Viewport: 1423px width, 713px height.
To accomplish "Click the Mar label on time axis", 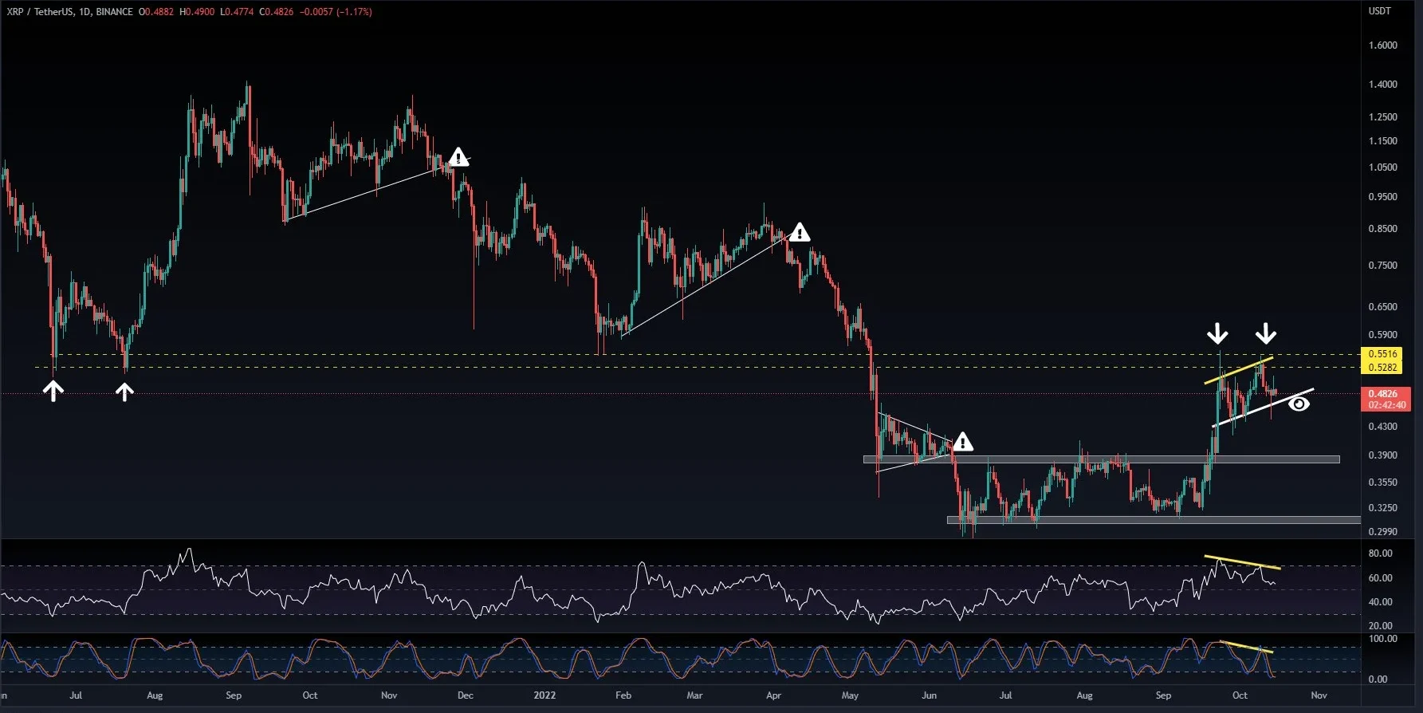I will click(x=694, y=695).
